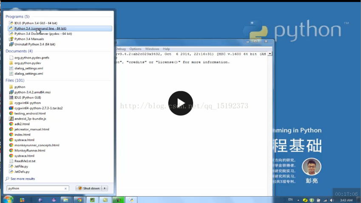Open IDLE (Python 3.4 GUI - 64 bit)

36,23
